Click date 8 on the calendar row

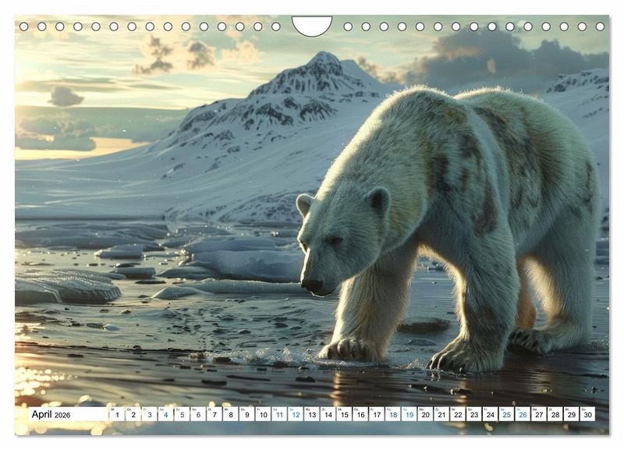click(x=230, y=414)
